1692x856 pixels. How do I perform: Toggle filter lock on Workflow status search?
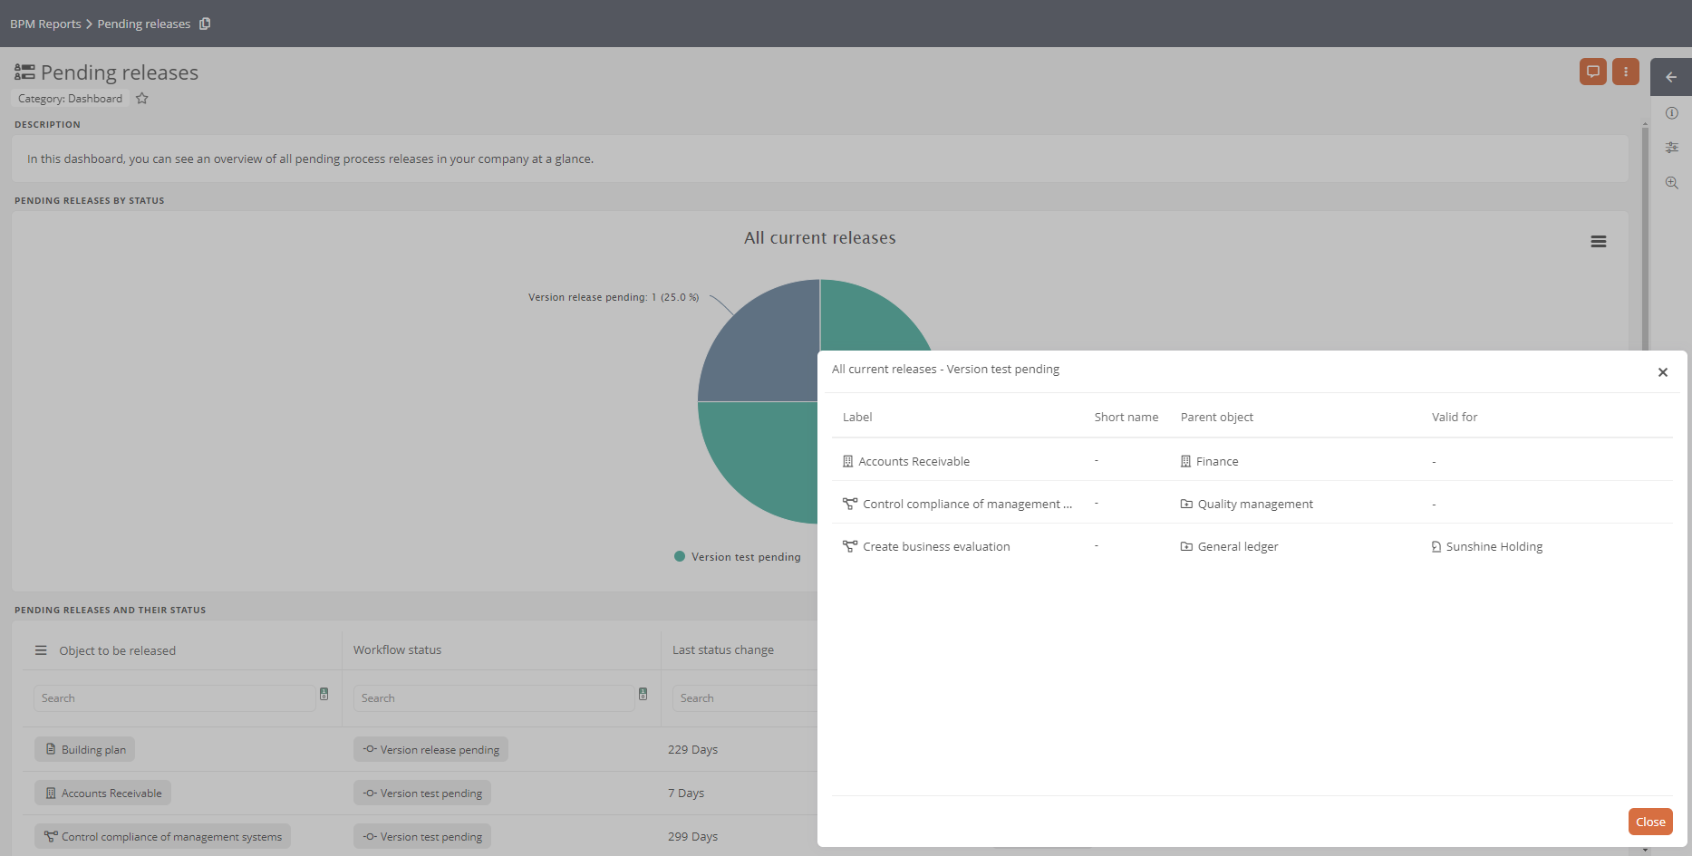click(x=643, y=695)
